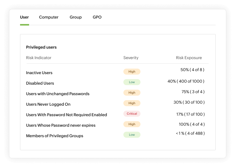
Task: Click the Privileged users panel title
Action: pyautogui.click(x=41, y=47)
